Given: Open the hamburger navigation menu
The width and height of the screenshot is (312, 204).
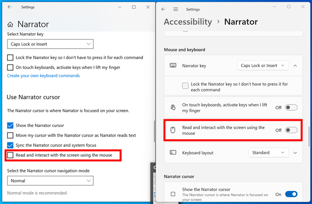Looking at the screenshot, I should click(x=175, y=9).
